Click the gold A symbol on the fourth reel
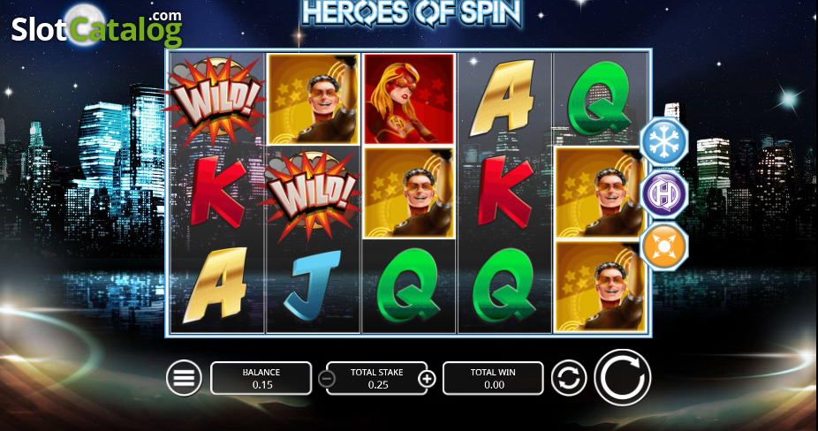 point(504,98)
